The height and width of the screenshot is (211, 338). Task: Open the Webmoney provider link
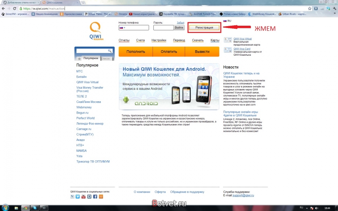(84, 107)
